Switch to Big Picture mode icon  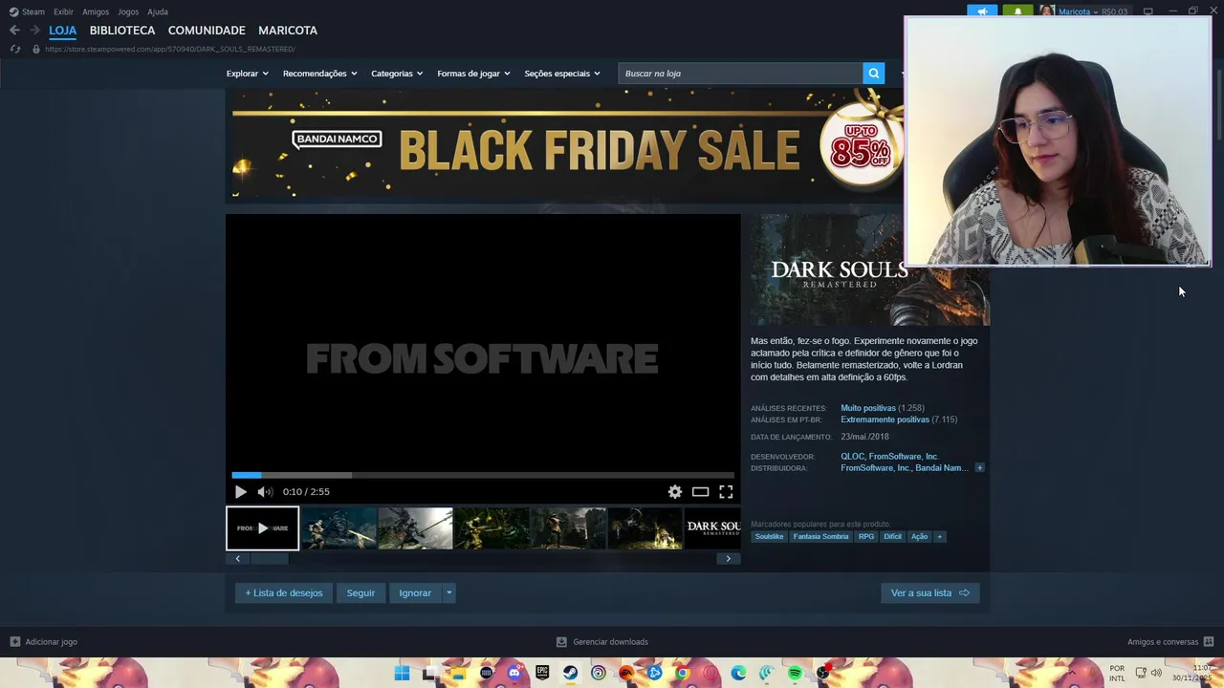point(1148,11)
